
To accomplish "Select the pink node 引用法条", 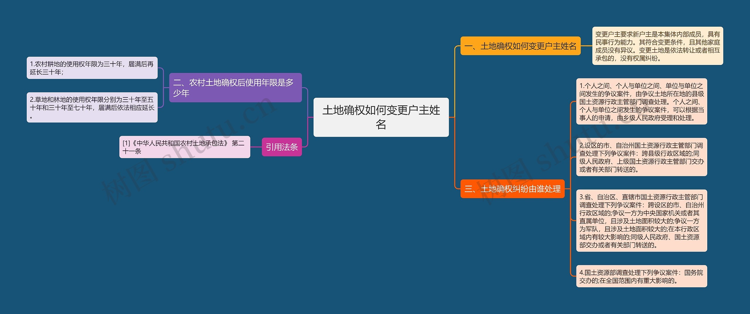I will 282,147.
